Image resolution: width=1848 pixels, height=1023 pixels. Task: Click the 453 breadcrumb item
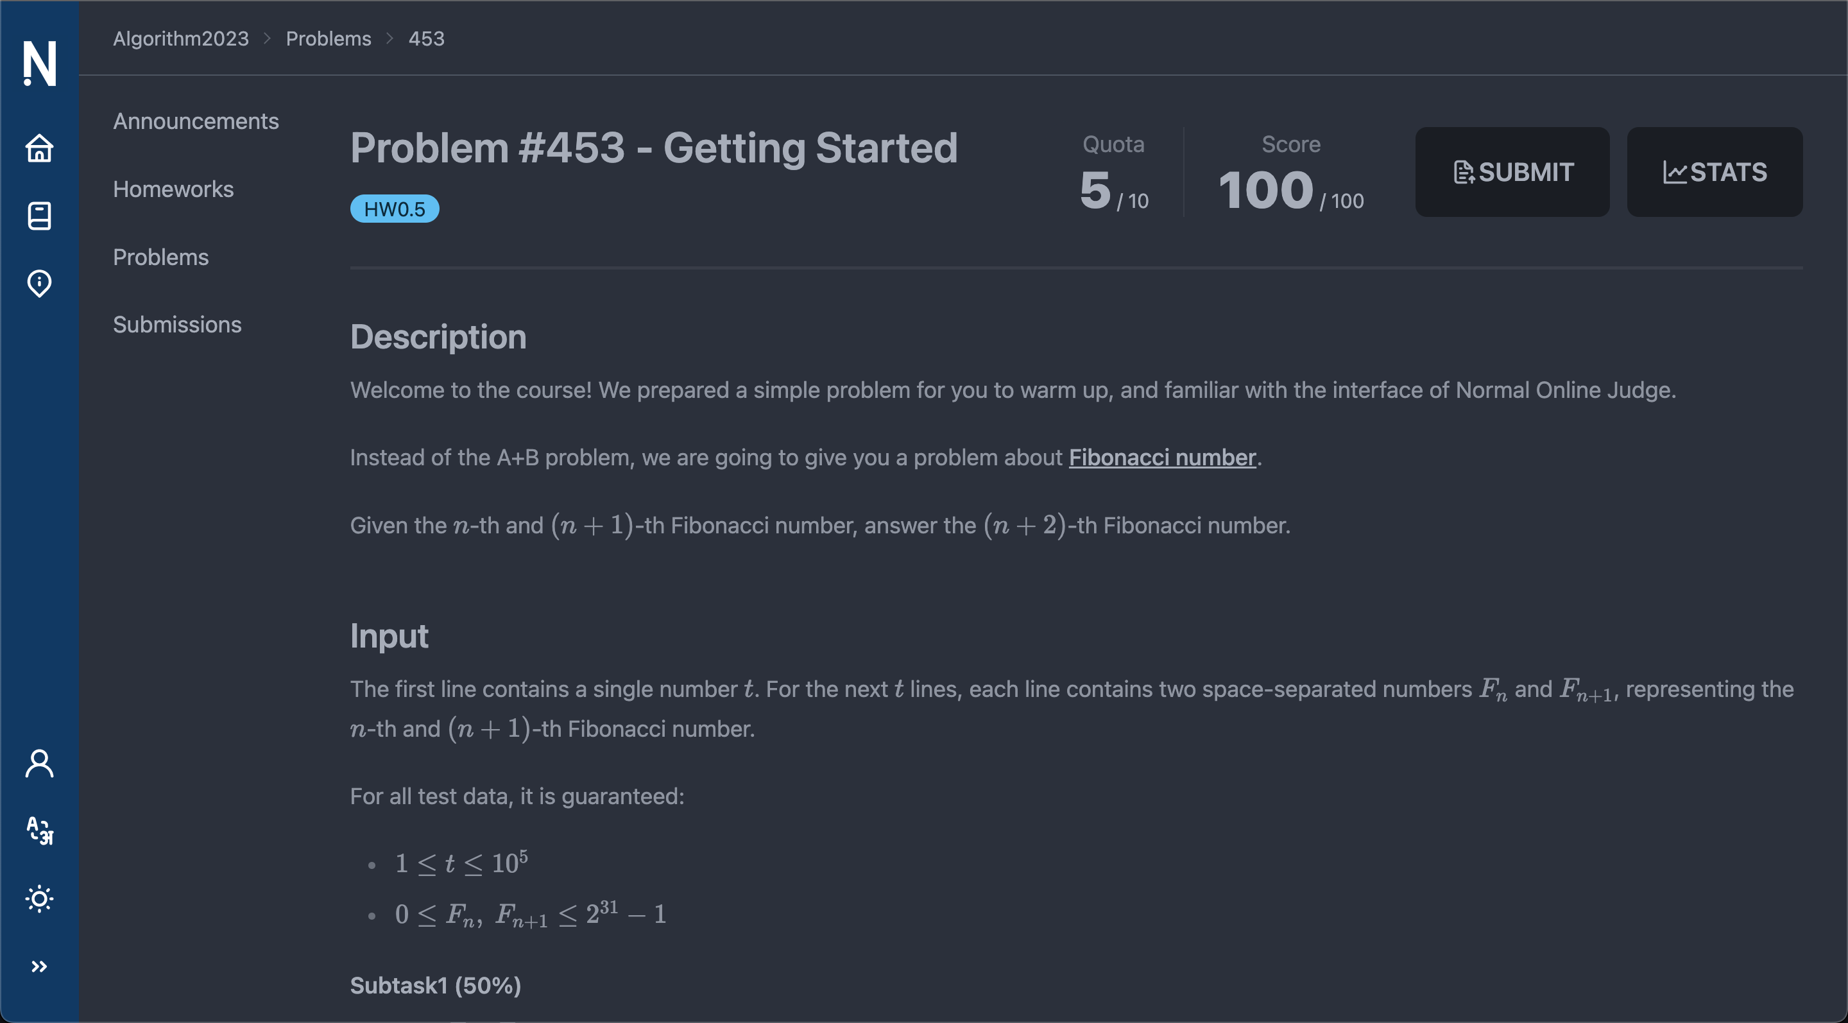tap(426, 39)
